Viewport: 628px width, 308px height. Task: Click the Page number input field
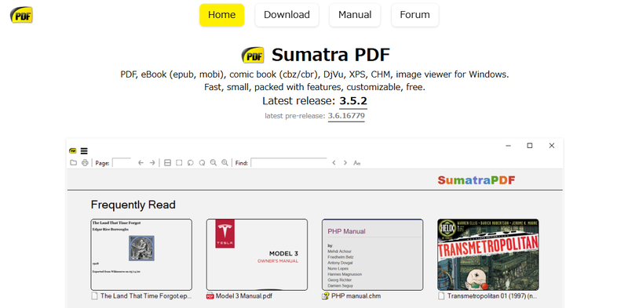122,163
